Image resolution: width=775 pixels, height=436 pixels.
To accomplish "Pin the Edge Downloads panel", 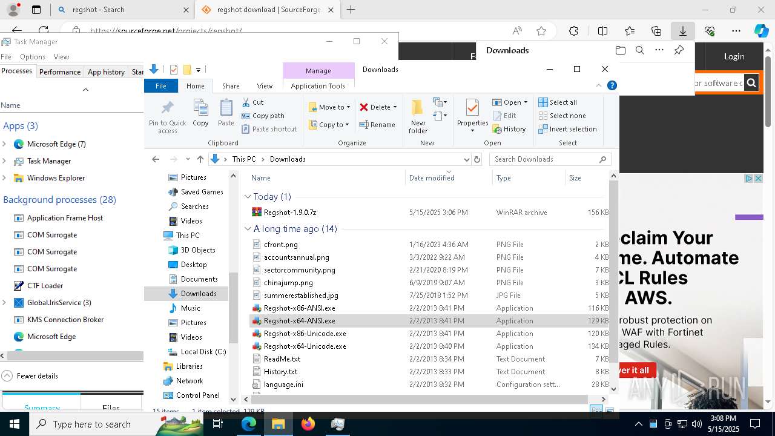I will 679,50.
